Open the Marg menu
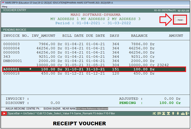This screenshot has height=129, width=191. click(5, 7)
